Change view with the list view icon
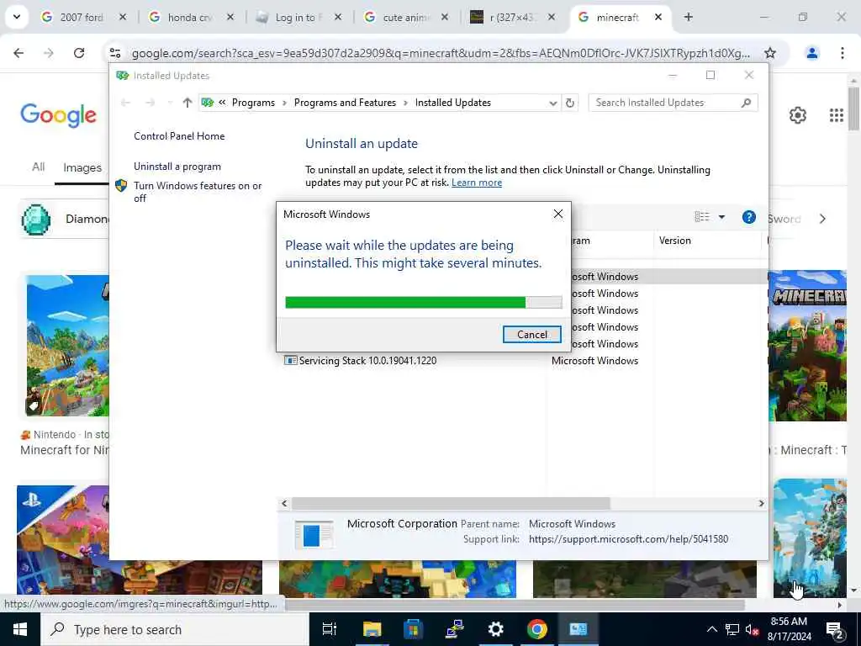The image size is (861, 646). pyautogui.click(x=702, y=217)
